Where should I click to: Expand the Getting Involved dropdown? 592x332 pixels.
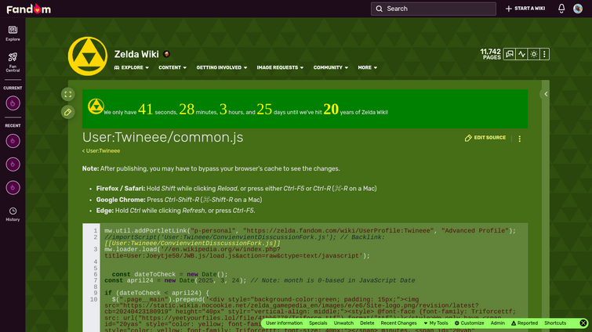tap(222, 67)
